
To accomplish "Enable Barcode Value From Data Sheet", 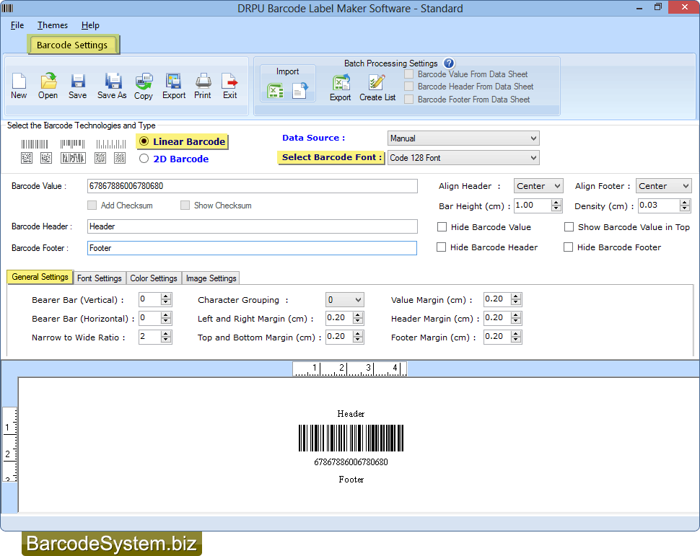I will coord(408,74).
